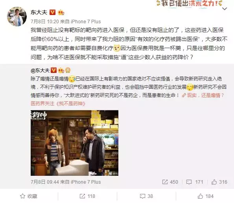Click the 7月8日 09:44 timestamp in the quoted post

45,182
